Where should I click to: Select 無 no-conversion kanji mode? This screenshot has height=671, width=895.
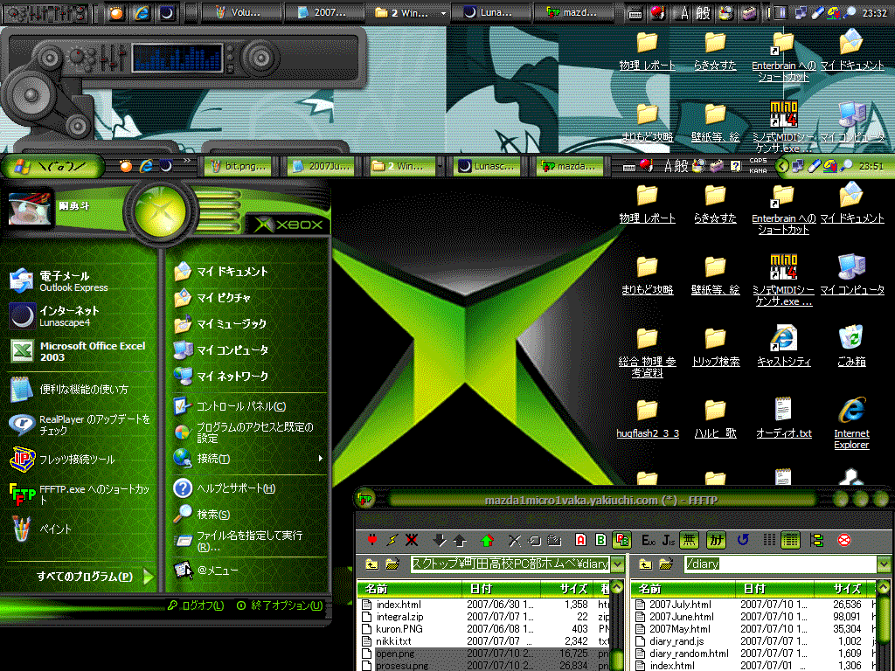coord(690,539)
